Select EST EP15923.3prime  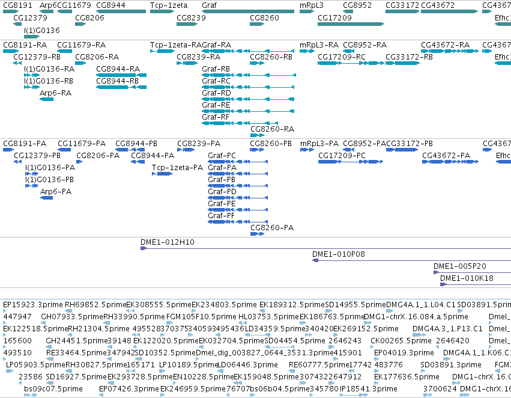33,305
